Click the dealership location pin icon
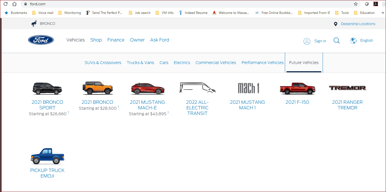 [335, 24]
